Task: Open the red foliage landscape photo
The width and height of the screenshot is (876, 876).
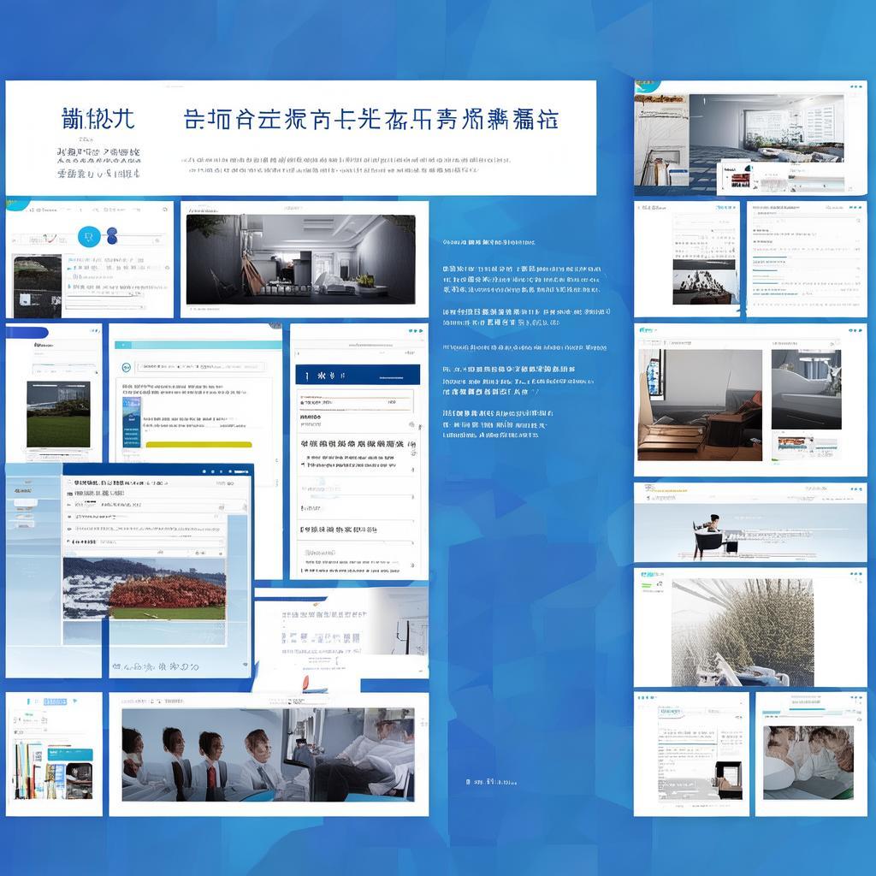Action: (x=145, y=589)
